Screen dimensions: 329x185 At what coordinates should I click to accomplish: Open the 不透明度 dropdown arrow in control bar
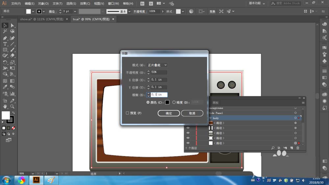click(x=162, y=11)
